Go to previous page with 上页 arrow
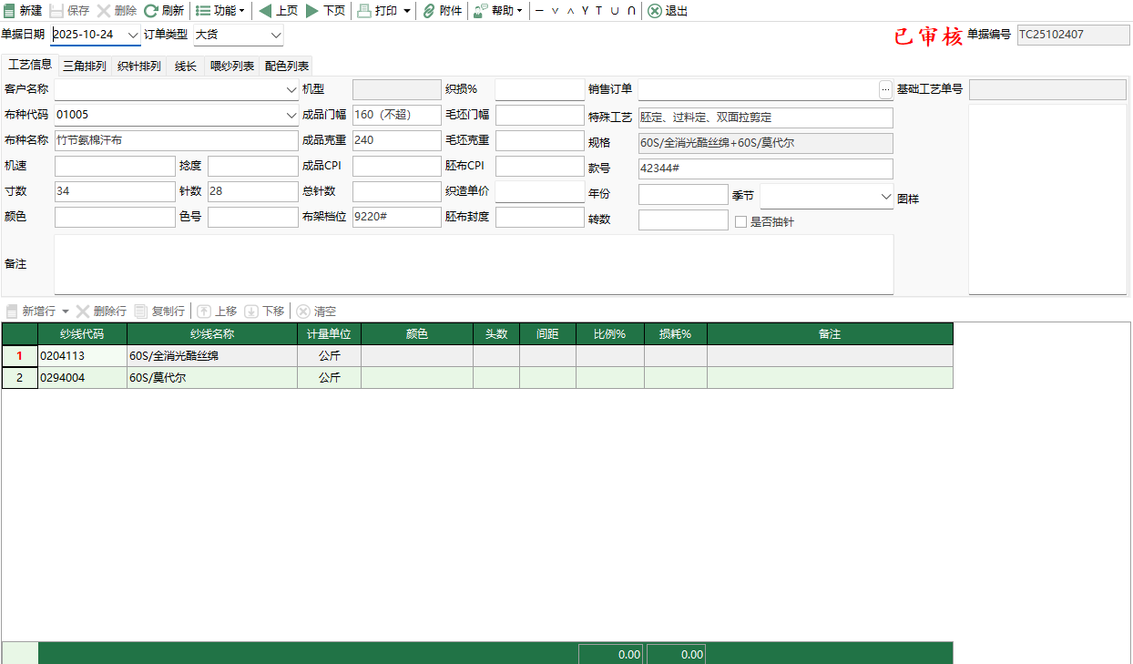This screenshot has width=1133, height=664. point(265,11)
